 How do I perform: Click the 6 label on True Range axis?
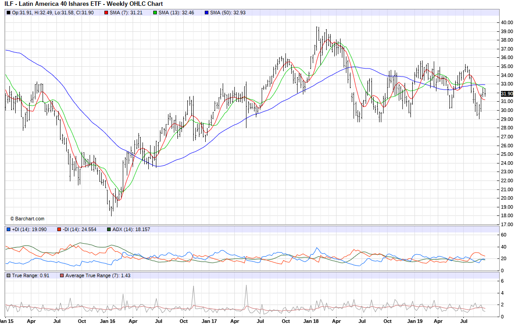502,281
